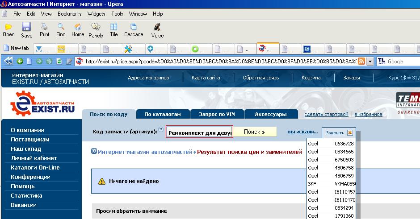Select history entry Opel 0636728
420x219 pixels.
(x=331, y=144)
